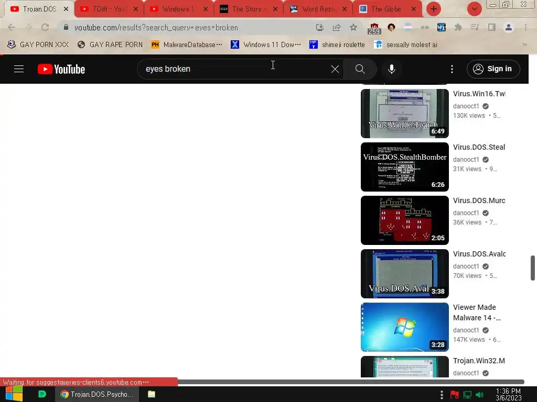
Task: Click the red flag tray icon
Action: tap(455, 395)
